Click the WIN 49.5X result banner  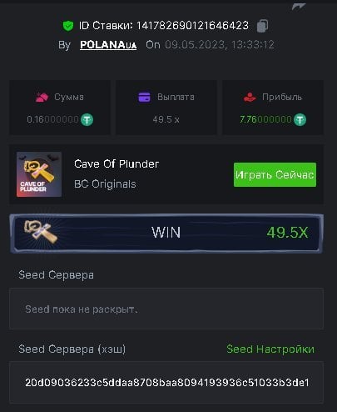tap(166, 233)
